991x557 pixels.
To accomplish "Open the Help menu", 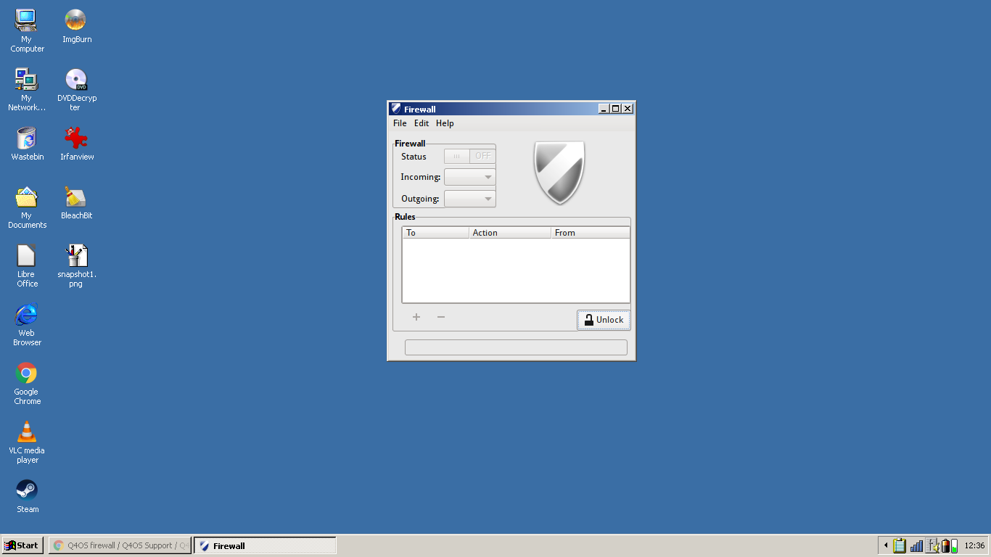I will [445, 123].
